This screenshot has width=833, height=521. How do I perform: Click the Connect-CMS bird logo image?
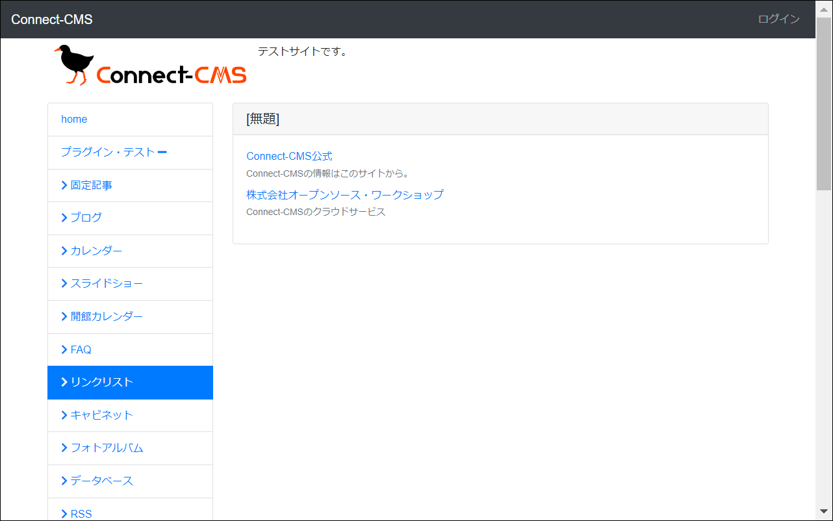(x=150, y=65)
